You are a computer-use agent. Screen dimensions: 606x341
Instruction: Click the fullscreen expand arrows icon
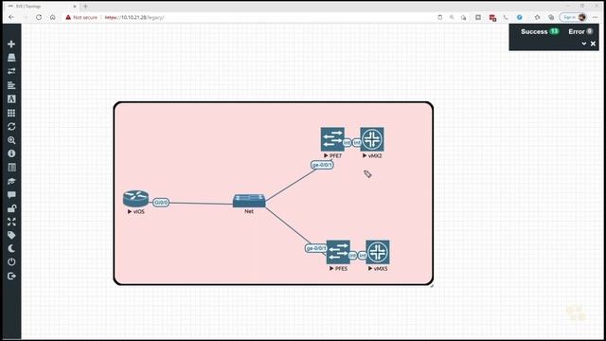pyautogui.click(x=11, y=222)
